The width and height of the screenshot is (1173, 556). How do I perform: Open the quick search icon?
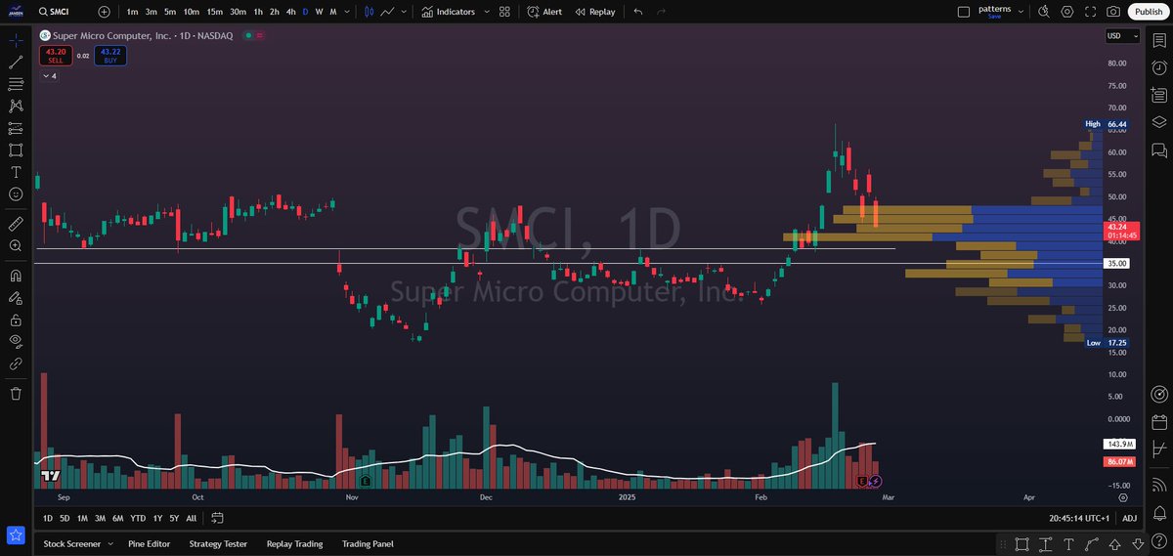1043,12
